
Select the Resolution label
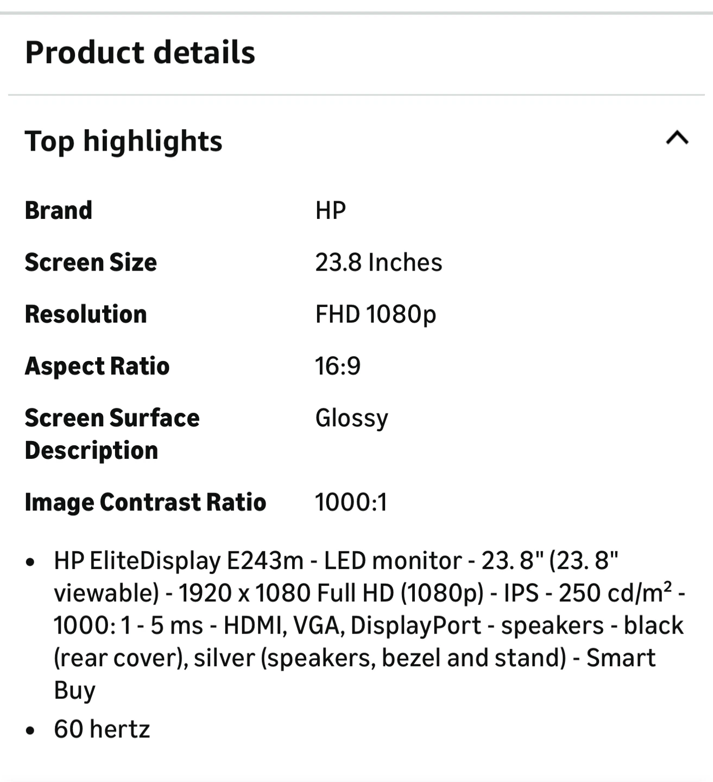tap(86, 314)
